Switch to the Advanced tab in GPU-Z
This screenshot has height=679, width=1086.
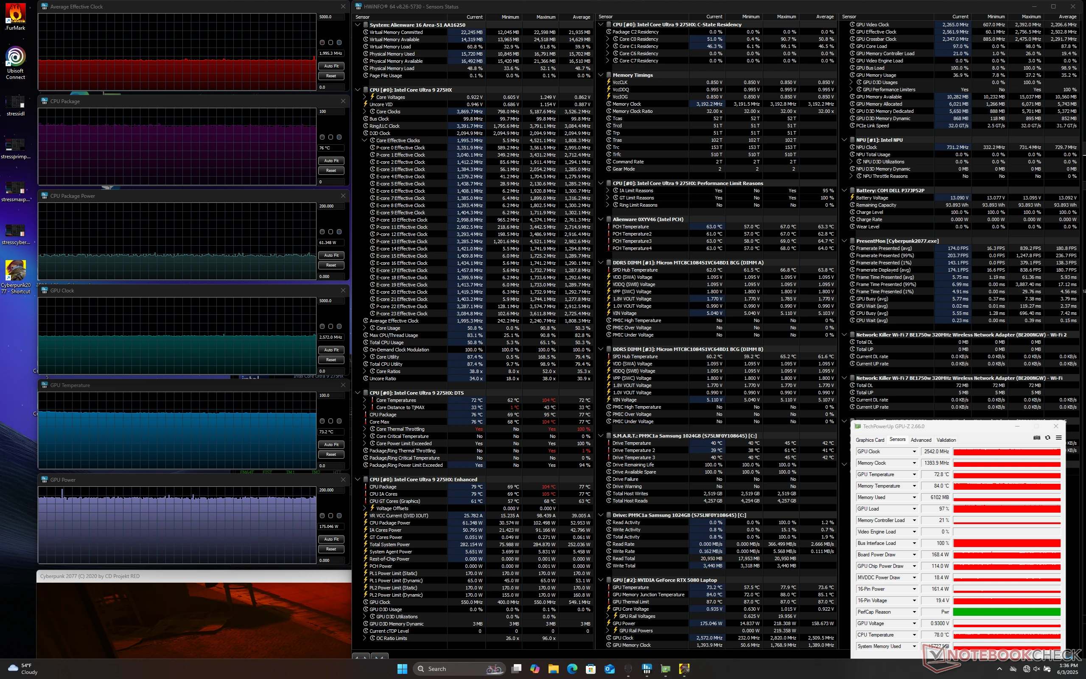[x=921, y=440]
